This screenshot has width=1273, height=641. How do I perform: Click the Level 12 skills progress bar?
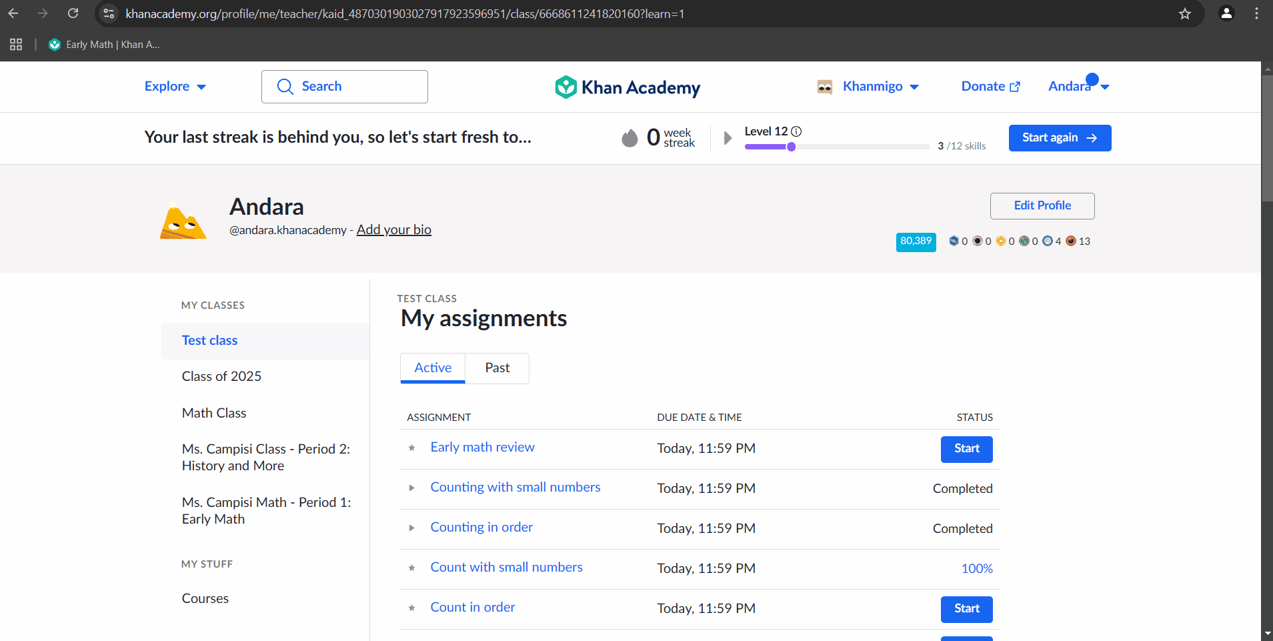click(x=837, y=147)
